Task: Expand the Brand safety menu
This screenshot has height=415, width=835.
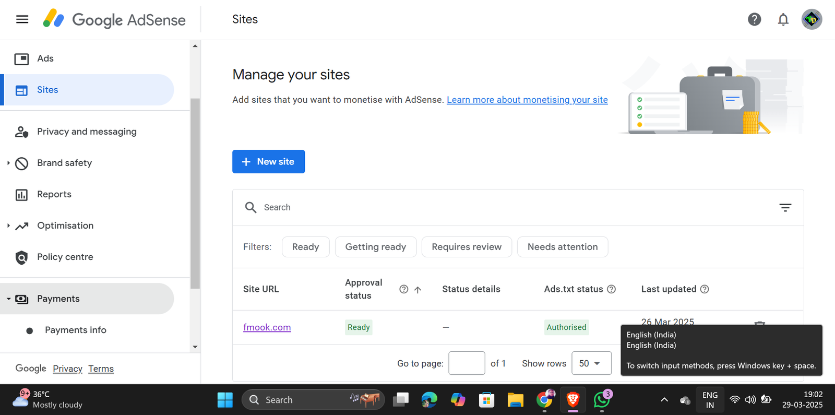Action: (x=8, y=163)
